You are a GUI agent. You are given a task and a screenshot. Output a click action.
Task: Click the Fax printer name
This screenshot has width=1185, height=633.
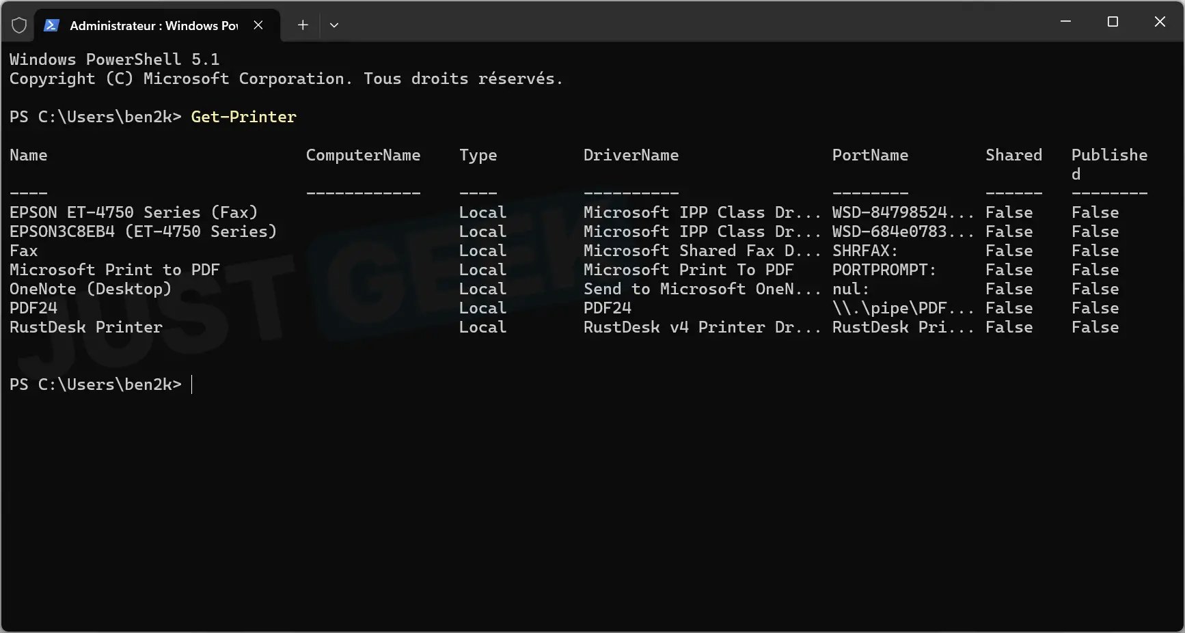pyautogui.click(x=23, y=251)
